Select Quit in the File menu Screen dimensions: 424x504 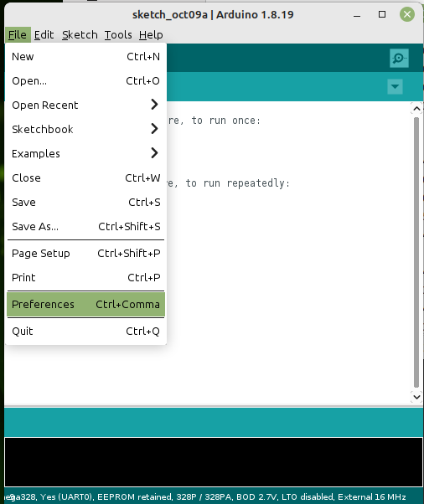pyautogui.click(x=86, y=331)
